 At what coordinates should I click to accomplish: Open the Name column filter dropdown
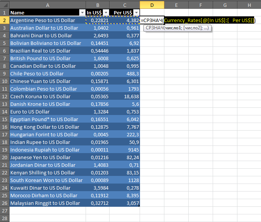(x=81, y=13)
